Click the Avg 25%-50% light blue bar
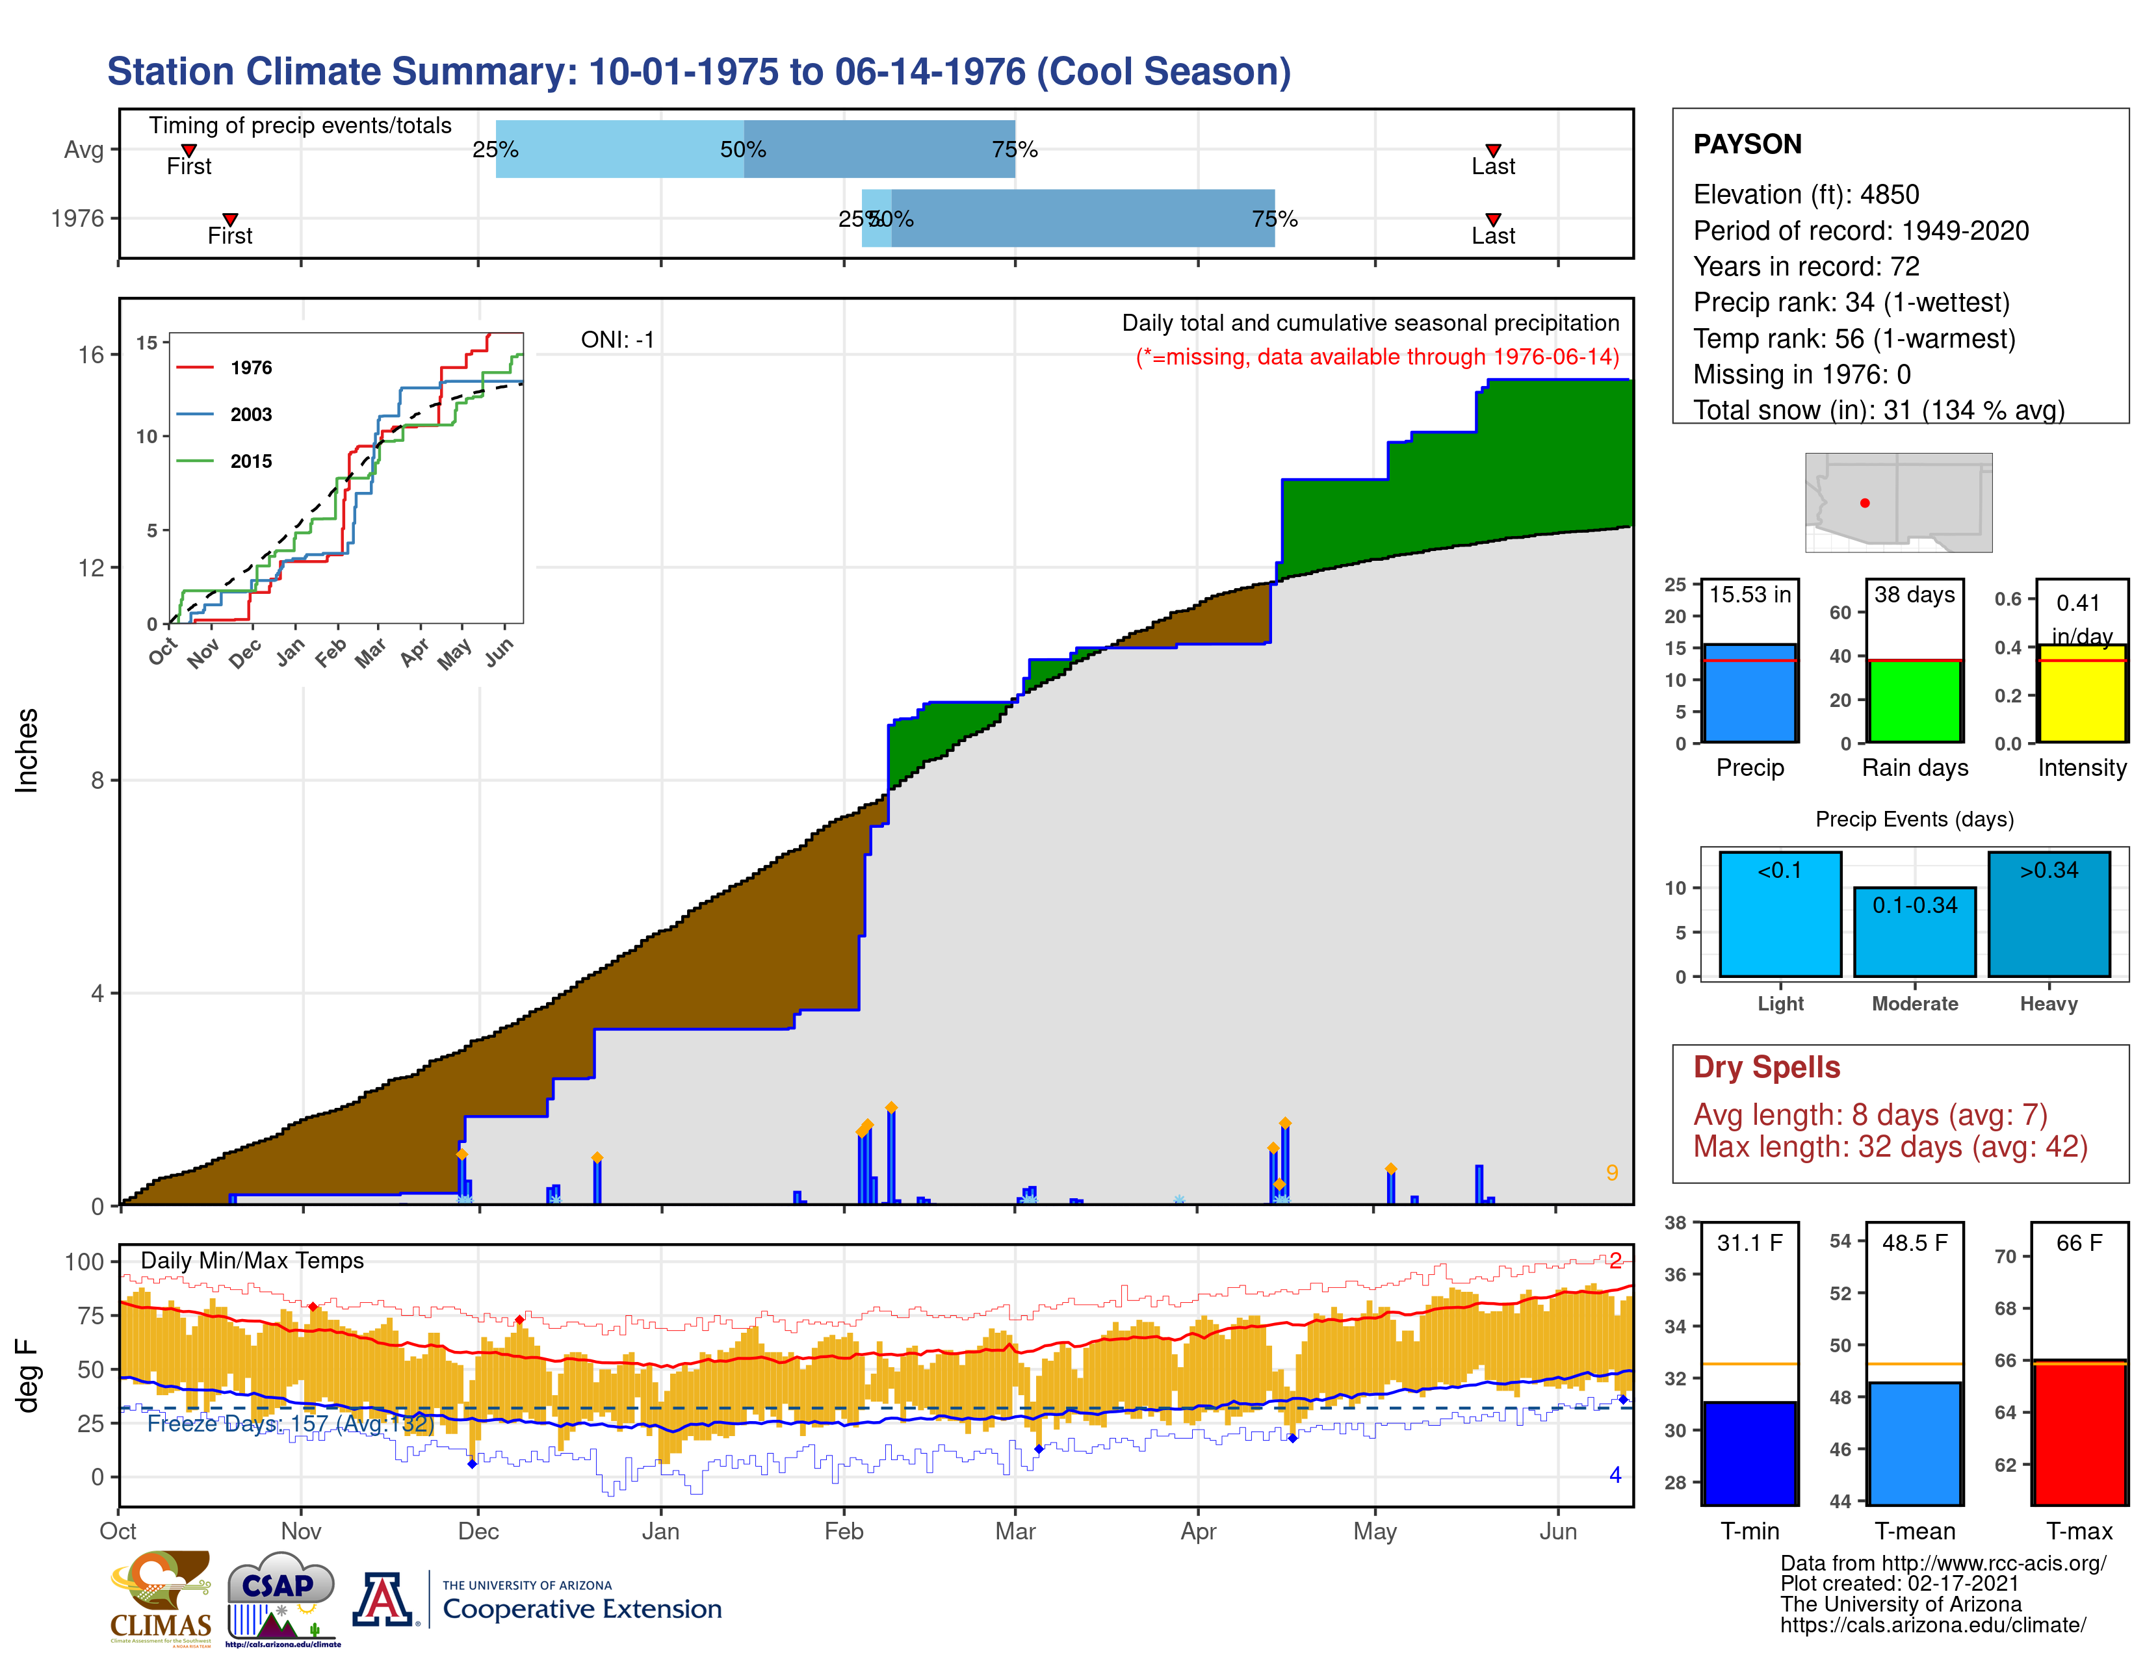Viewport: 2145px width, 1657px height. (619, 149)
